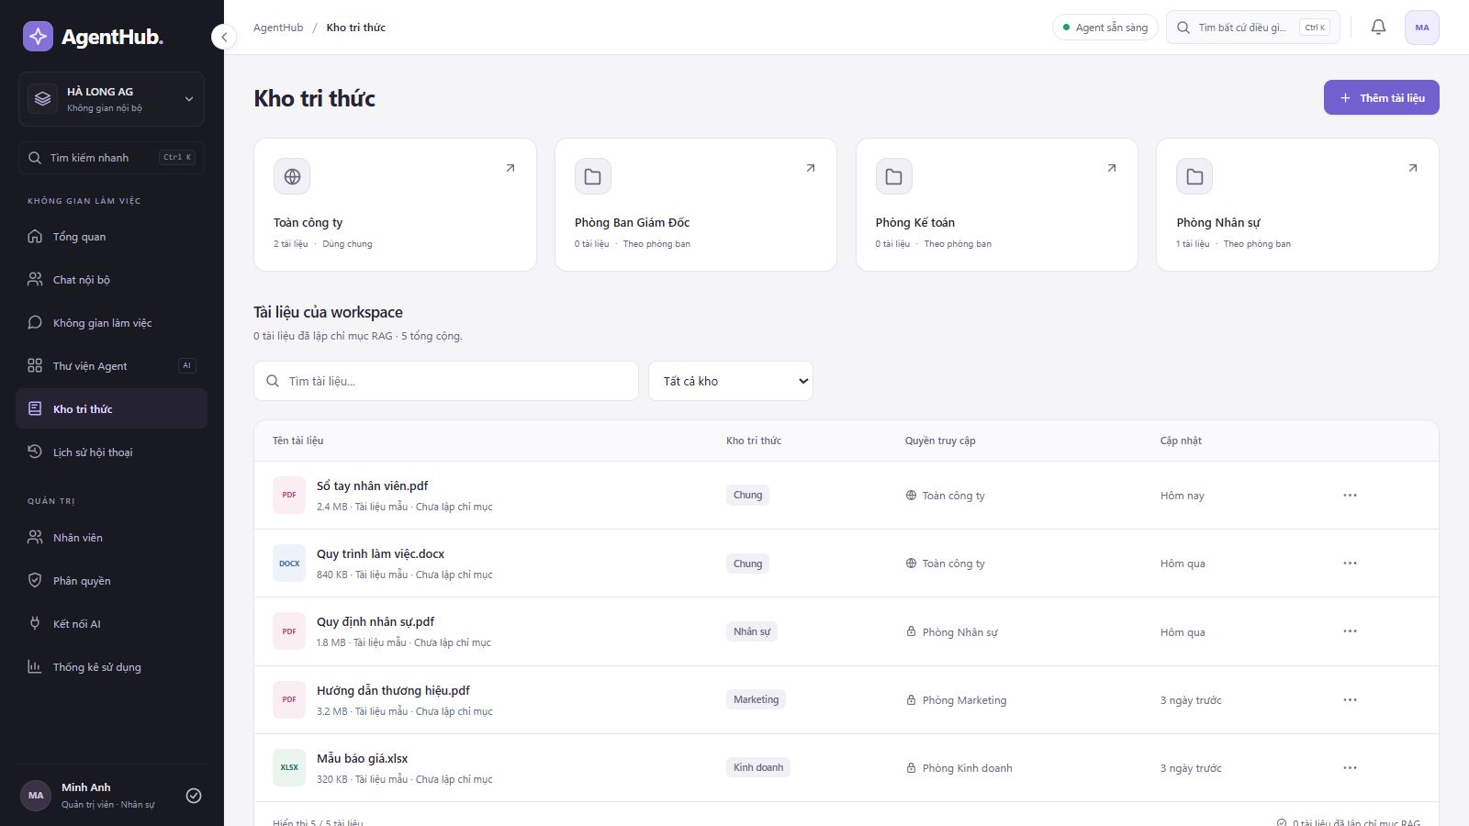Open the arrow on the Phòng Kế toán card
Screen dimensions: 1469x826
(x=1112, y=168)
